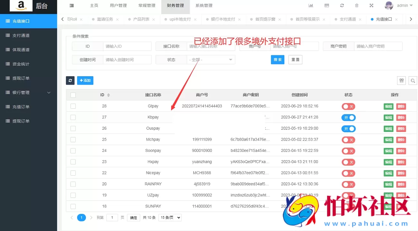418x231 pixels.
Task: Click the 搜索 search button
Action: pyautogui.click(x=277, y=60)
